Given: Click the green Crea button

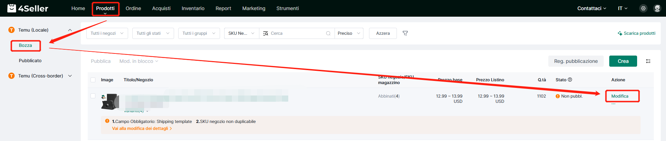Looking at the screenshot, I should [x=623, y=61].
